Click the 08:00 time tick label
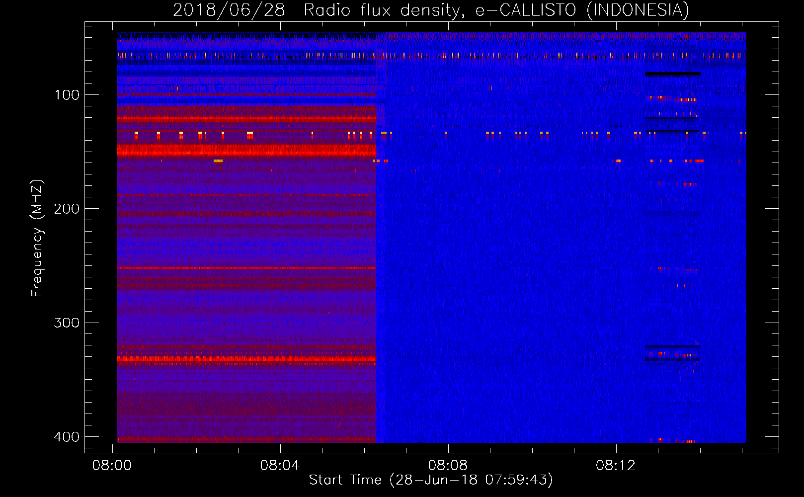Screen dimensions: 804x497 (112, 466)
